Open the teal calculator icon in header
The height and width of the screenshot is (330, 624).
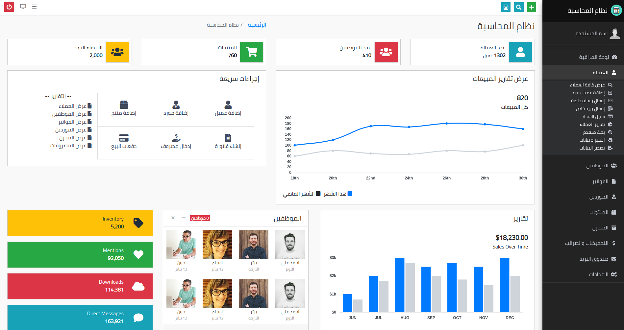tap(506, 7)
